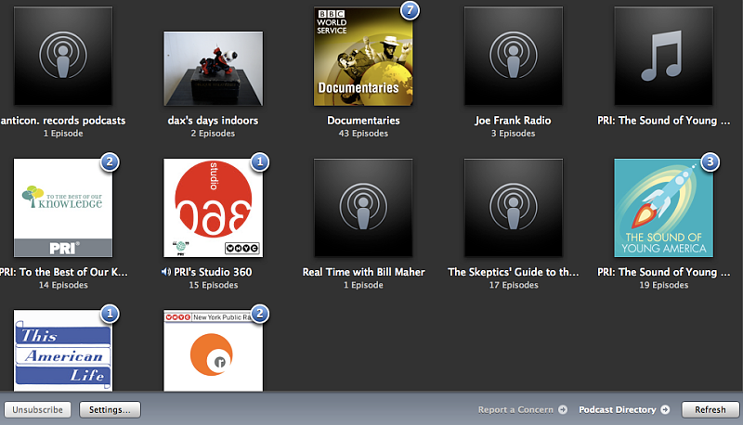Click the music note artwork thumbnail

663,56
